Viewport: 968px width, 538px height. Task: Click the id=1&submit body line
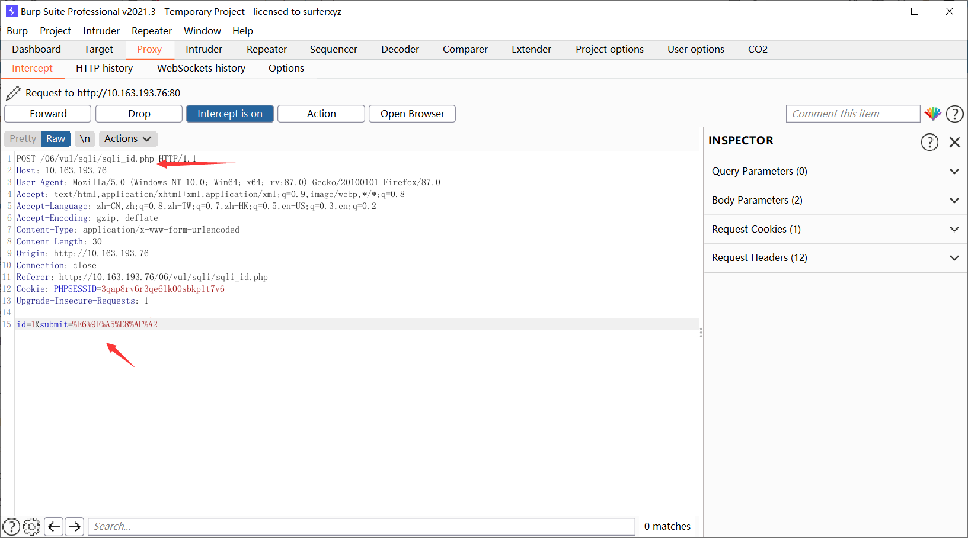[x=87, y=324]
